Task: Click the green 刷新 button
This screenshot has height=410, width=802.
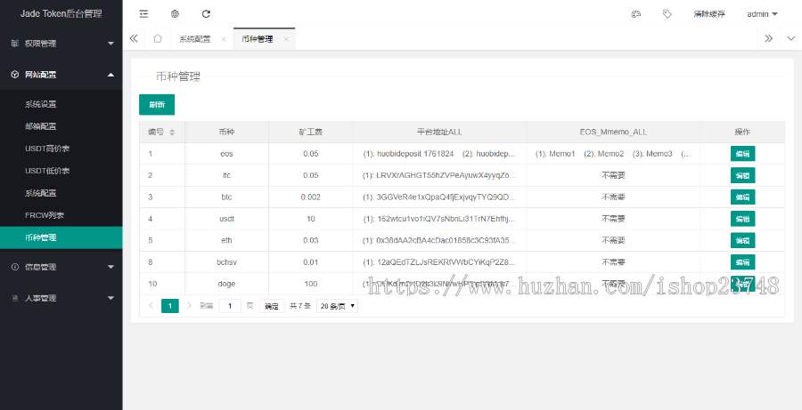Action: pyautogui.click(x=157, y=105)
